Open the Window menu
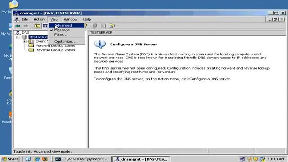 pos(71,19)
